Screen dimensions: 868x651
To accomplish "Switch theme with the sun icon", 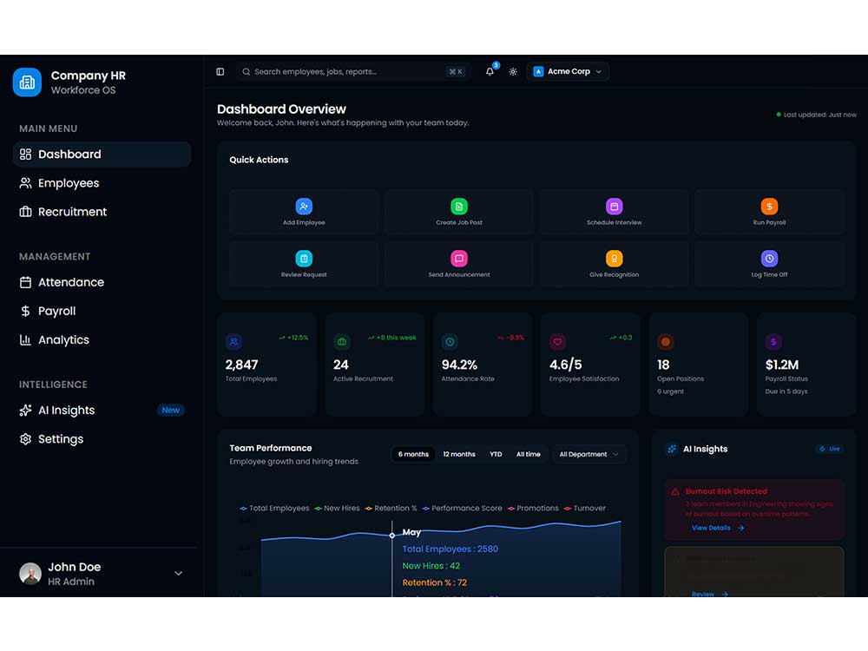I will (x=513, y=71).
